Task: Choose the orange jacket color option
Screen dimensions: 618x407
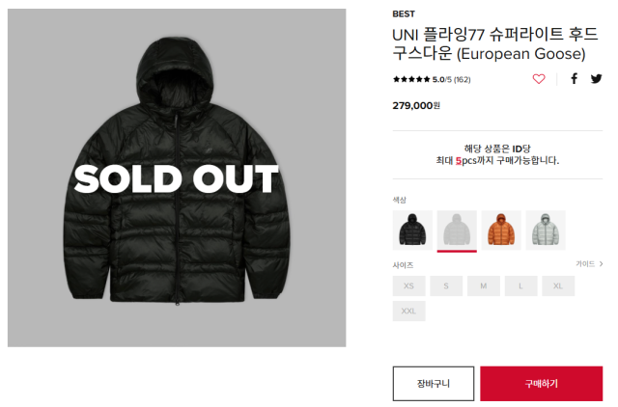Action: [501, 230]
